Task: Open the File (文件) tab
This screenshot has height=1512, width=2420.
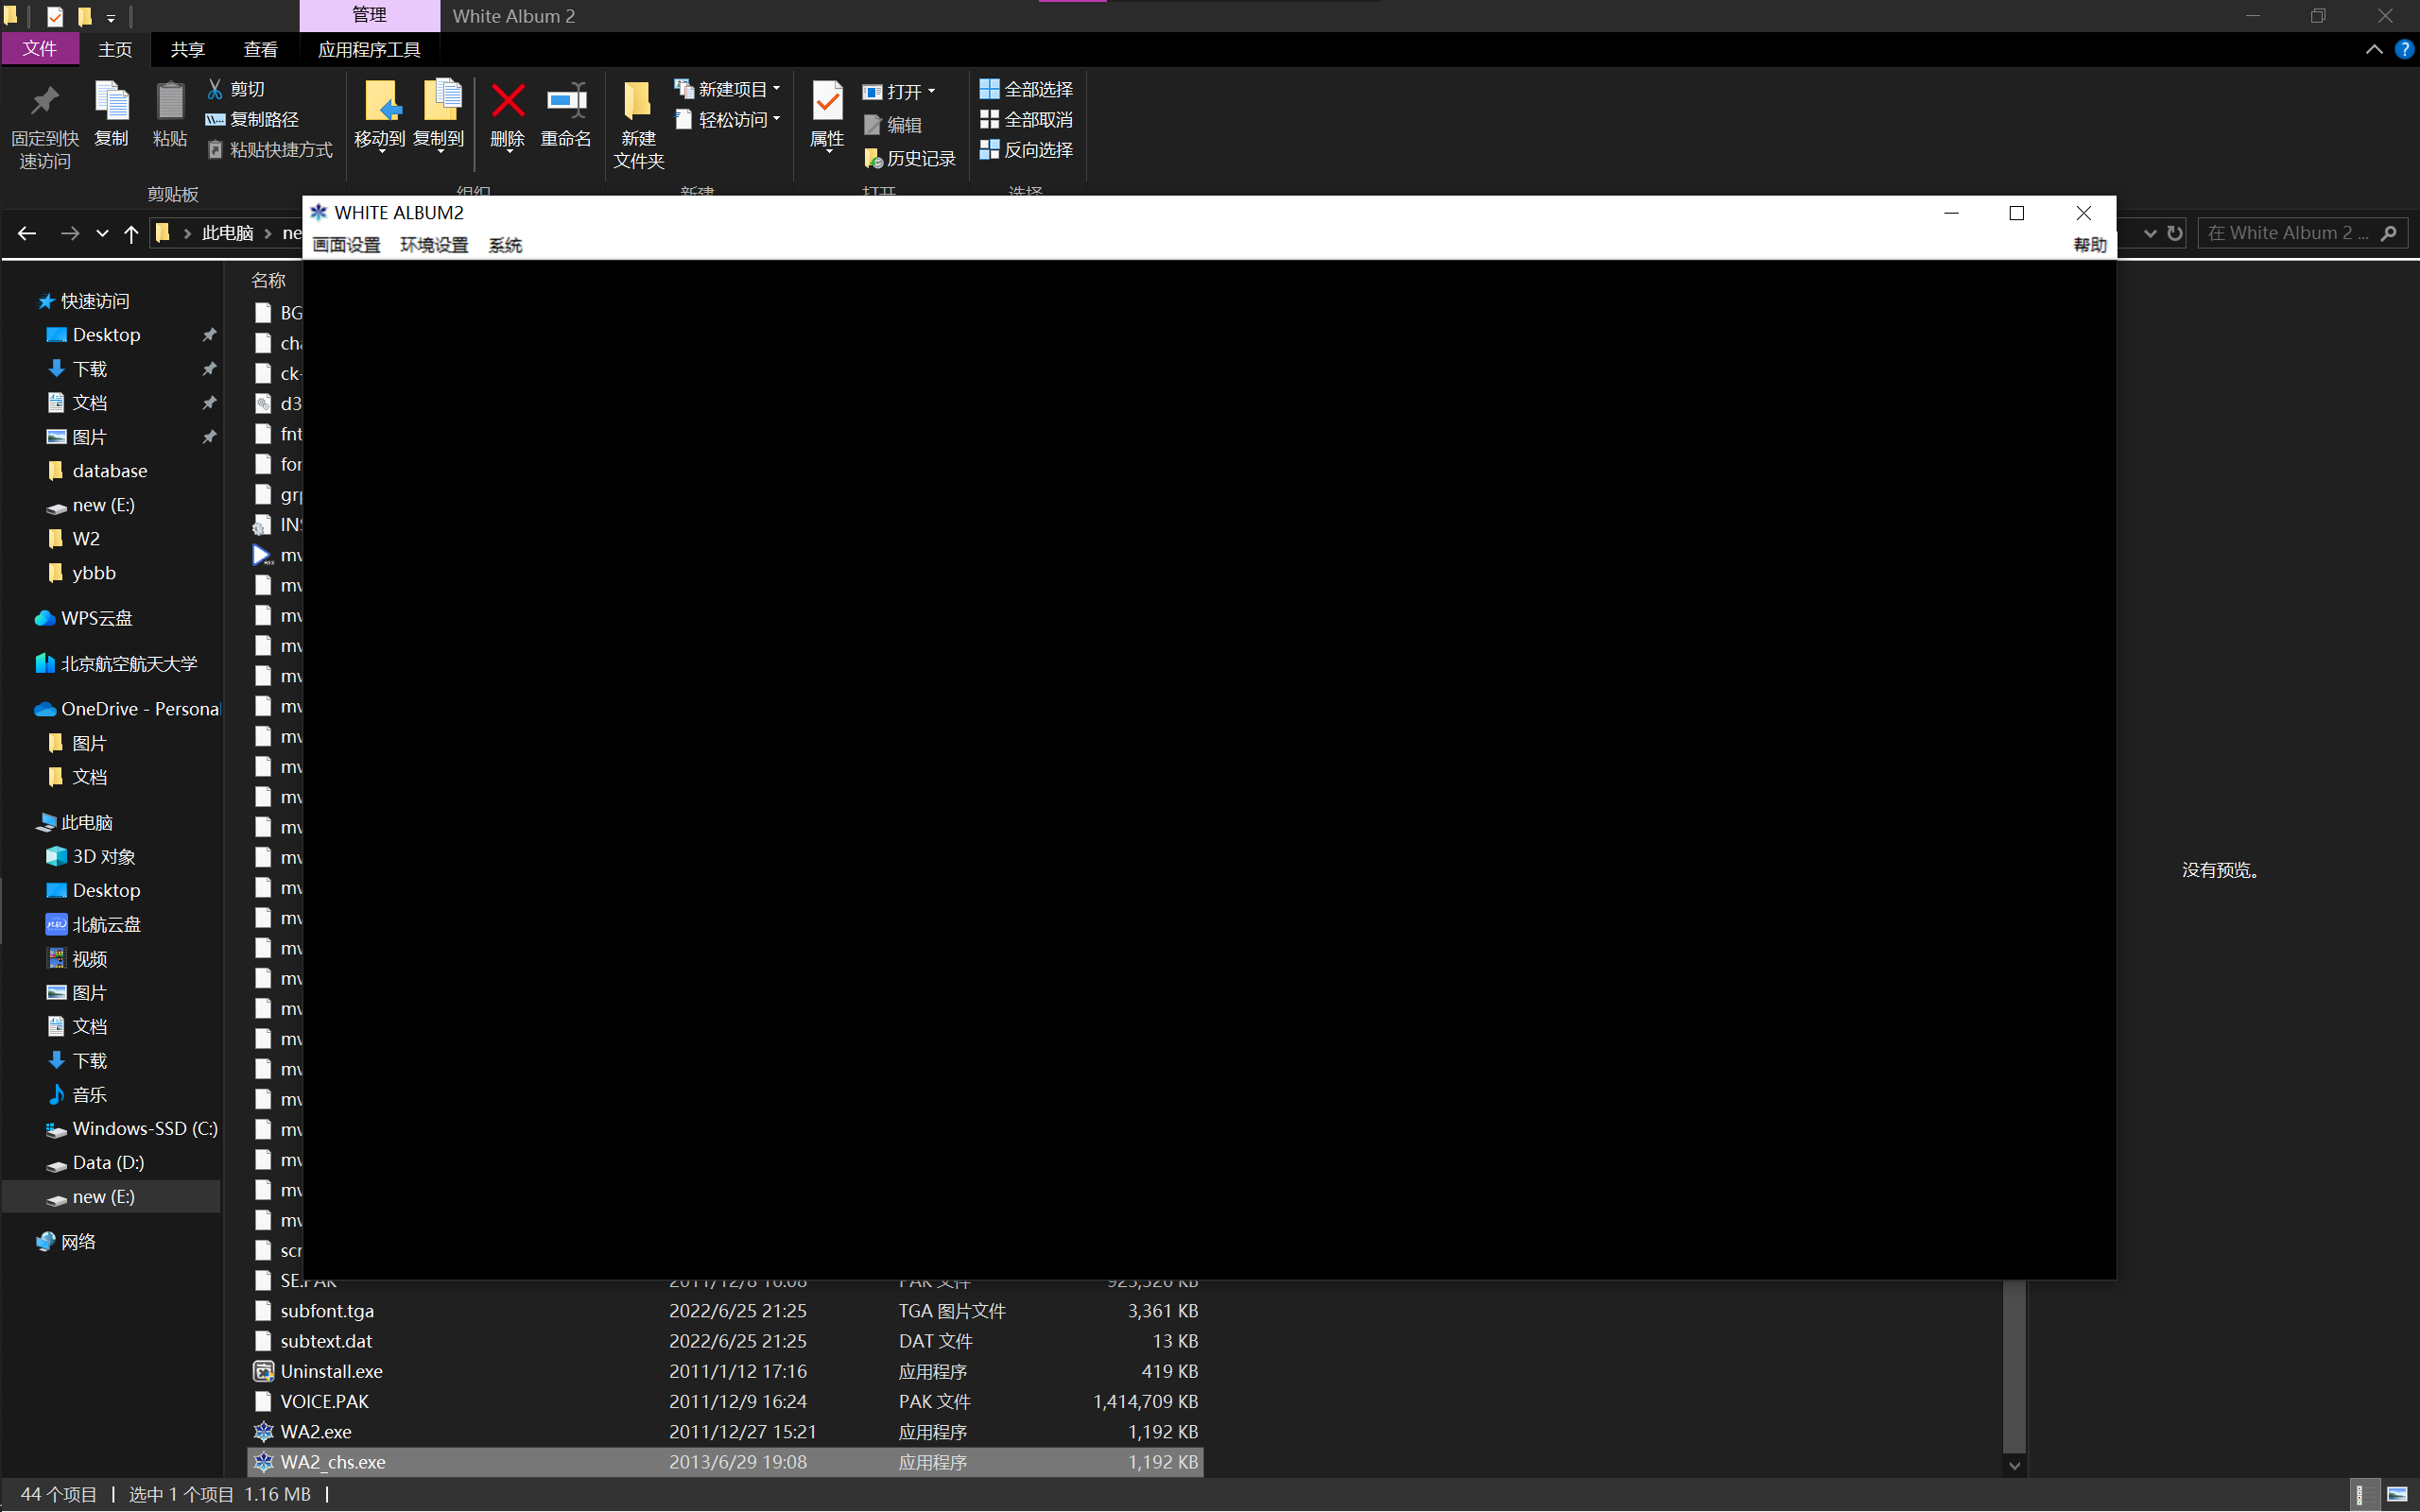Action: click(40, 49)
